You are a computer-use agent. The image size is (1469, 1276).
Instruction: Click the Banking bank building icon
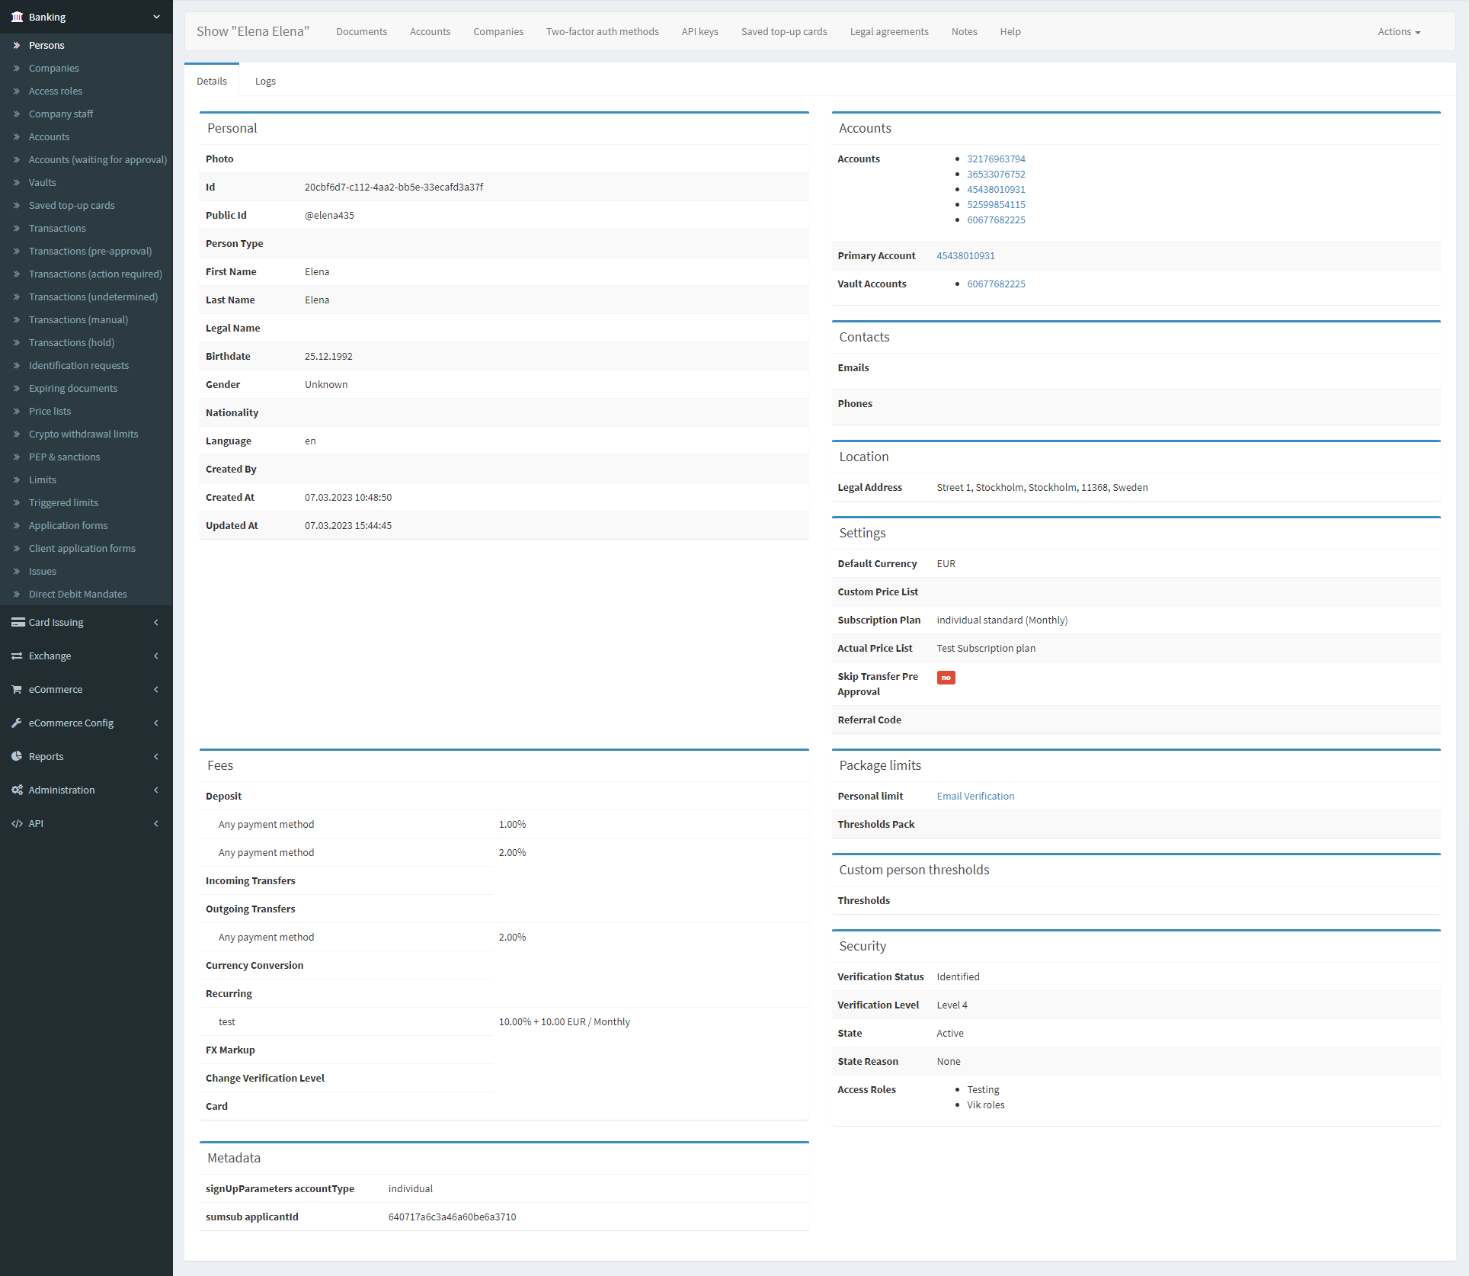pyautogui.click(x=17, y=17)
